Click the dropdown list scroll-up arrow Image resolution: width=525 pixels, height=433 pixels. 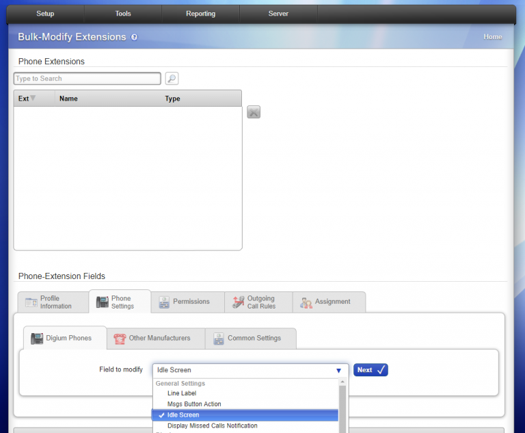click(x=342, y=382)
